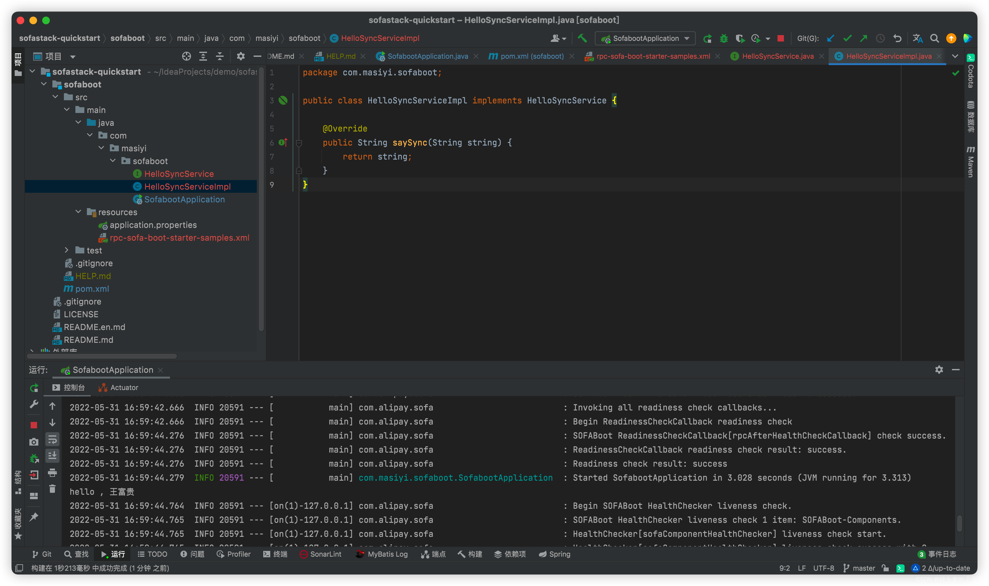Pin the Run tab
The width and height of the screenshot is (989, 586).
click(x=34, y=516)
